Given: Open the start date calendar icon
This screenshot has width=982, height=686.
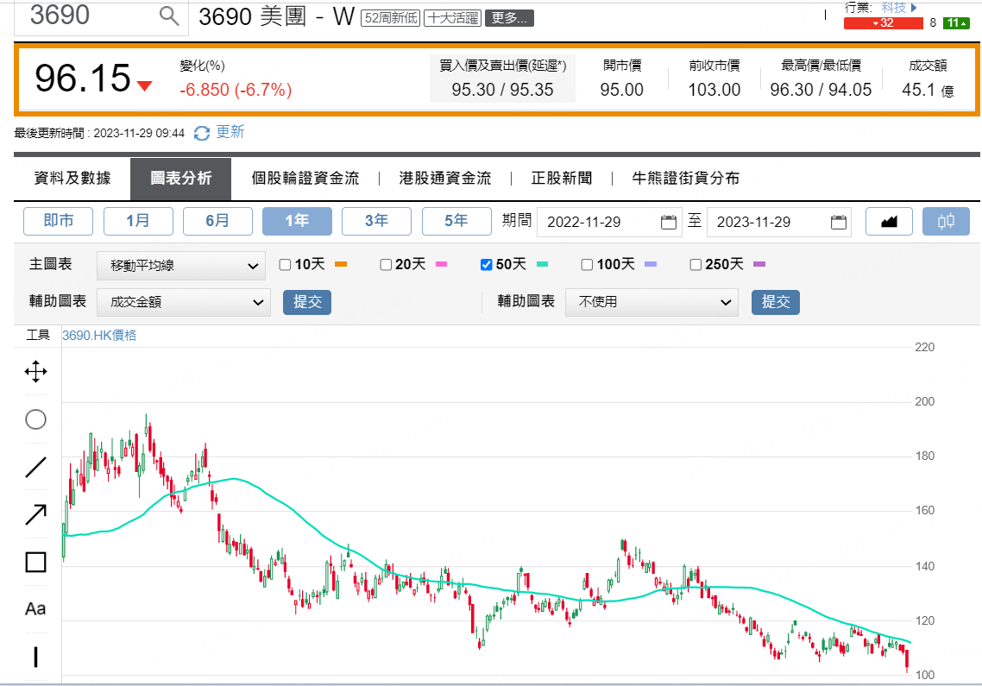Looking at the screenshot, I should (x=668, y=222).
